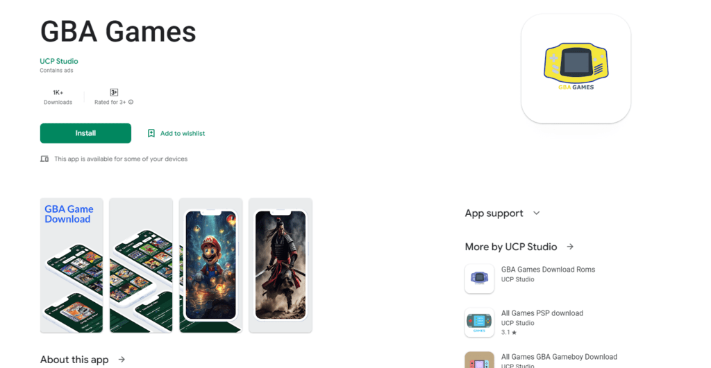Click the More by UCP Studio arrow
The image size is (711, 368).
click(x=570, y=247)
